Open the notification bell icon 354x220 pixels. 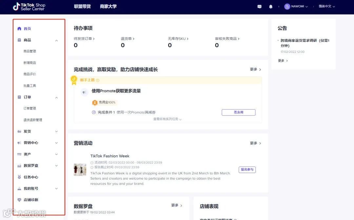pos(271,7)
